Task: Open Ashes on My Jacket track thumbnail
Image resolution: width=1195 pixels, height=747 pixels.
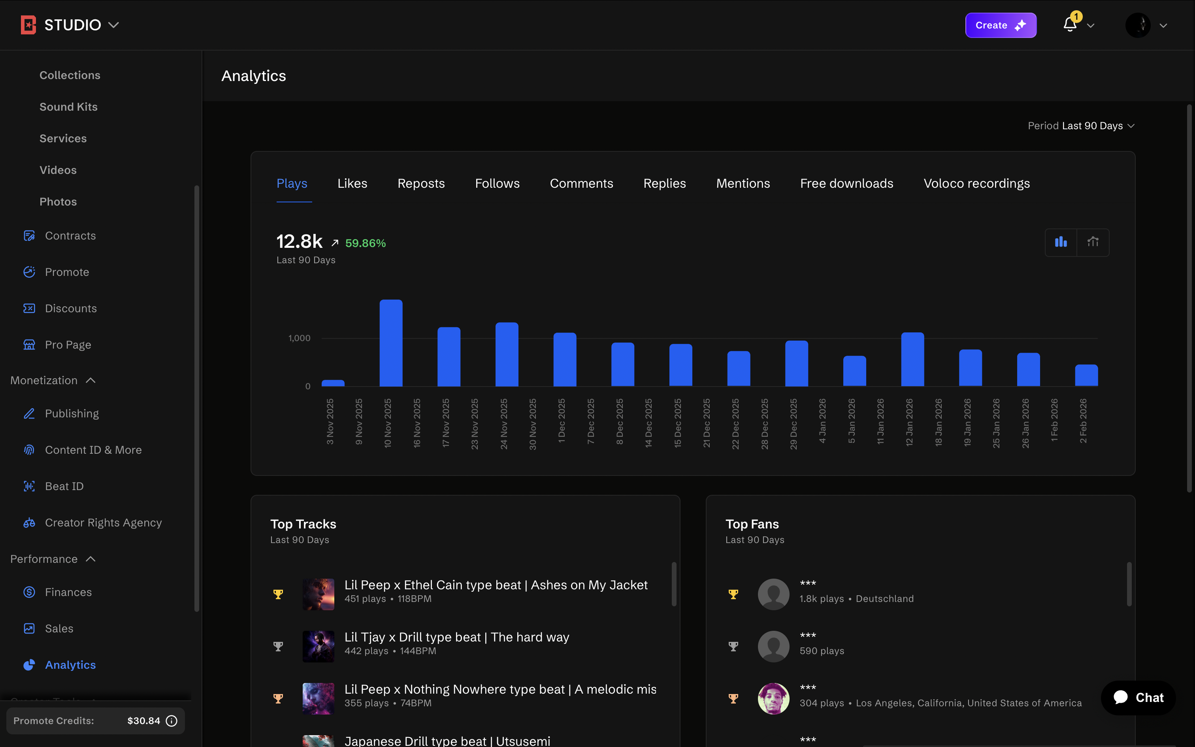Action: click(x=318, y=594)
